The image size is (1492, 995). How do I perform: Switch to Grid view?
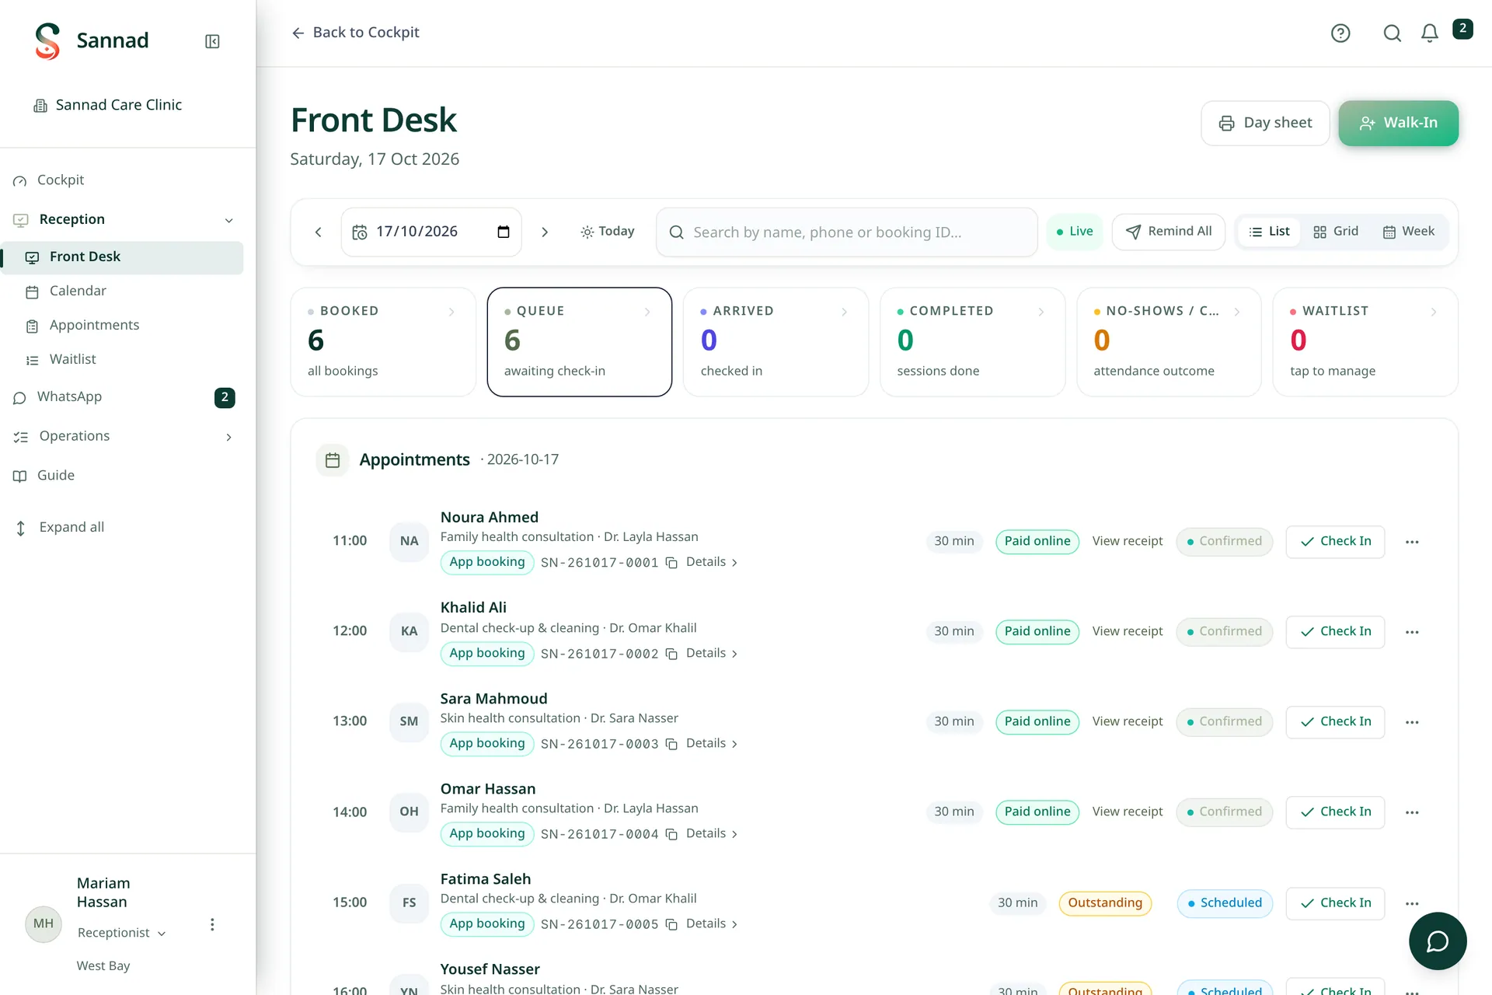click(x=1336, y=232)
